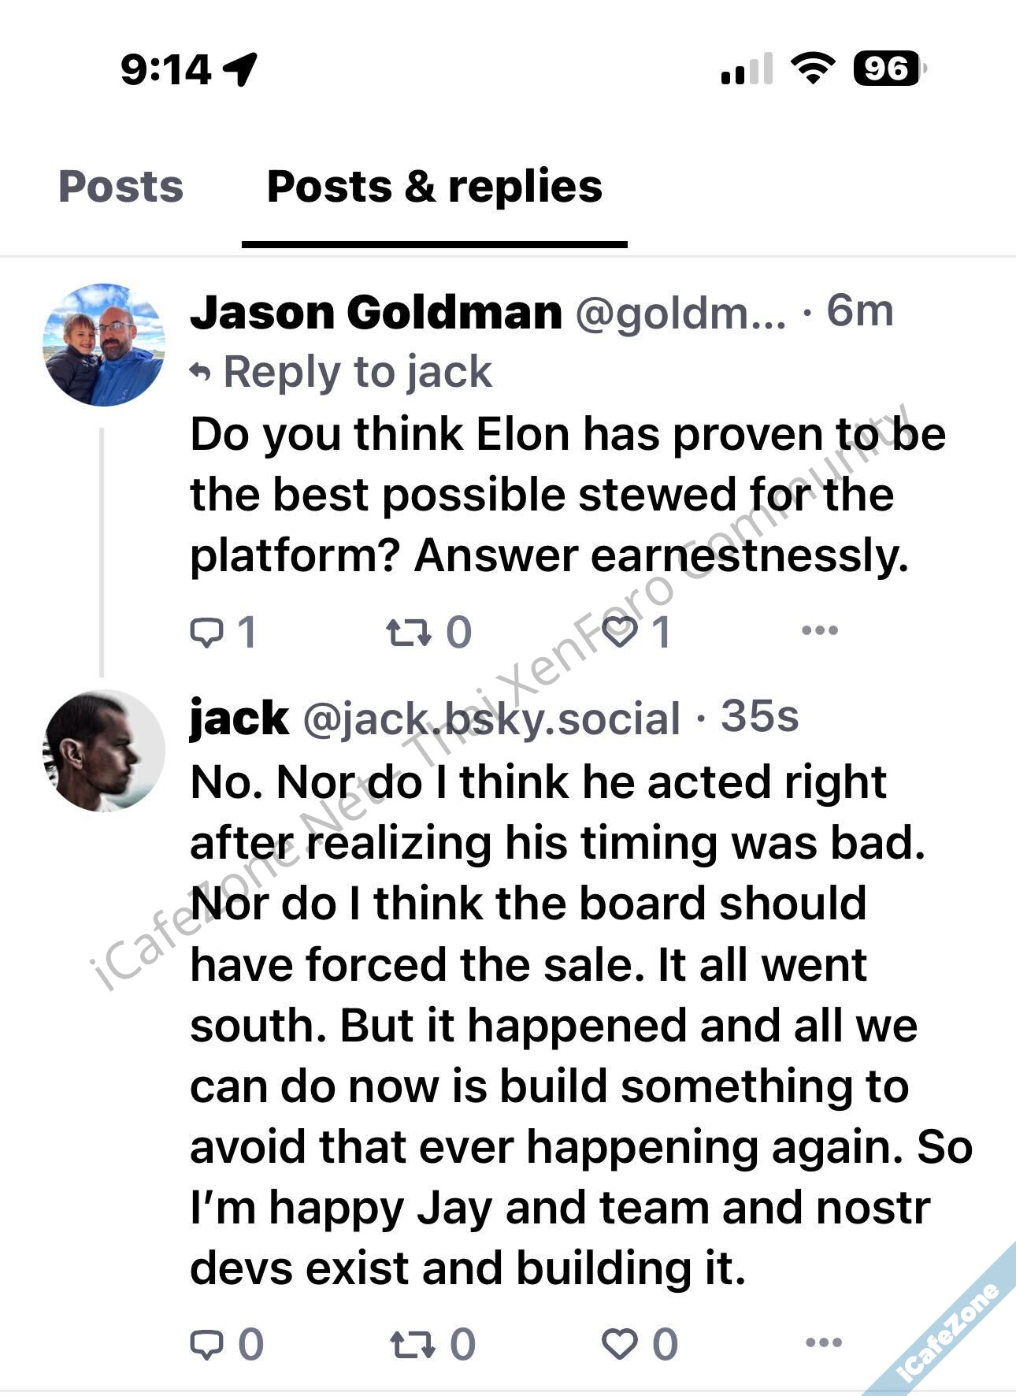Open more options on Jason Goldman's post
Screen dimensions: 1016x1396
click(x=819, y=630)
